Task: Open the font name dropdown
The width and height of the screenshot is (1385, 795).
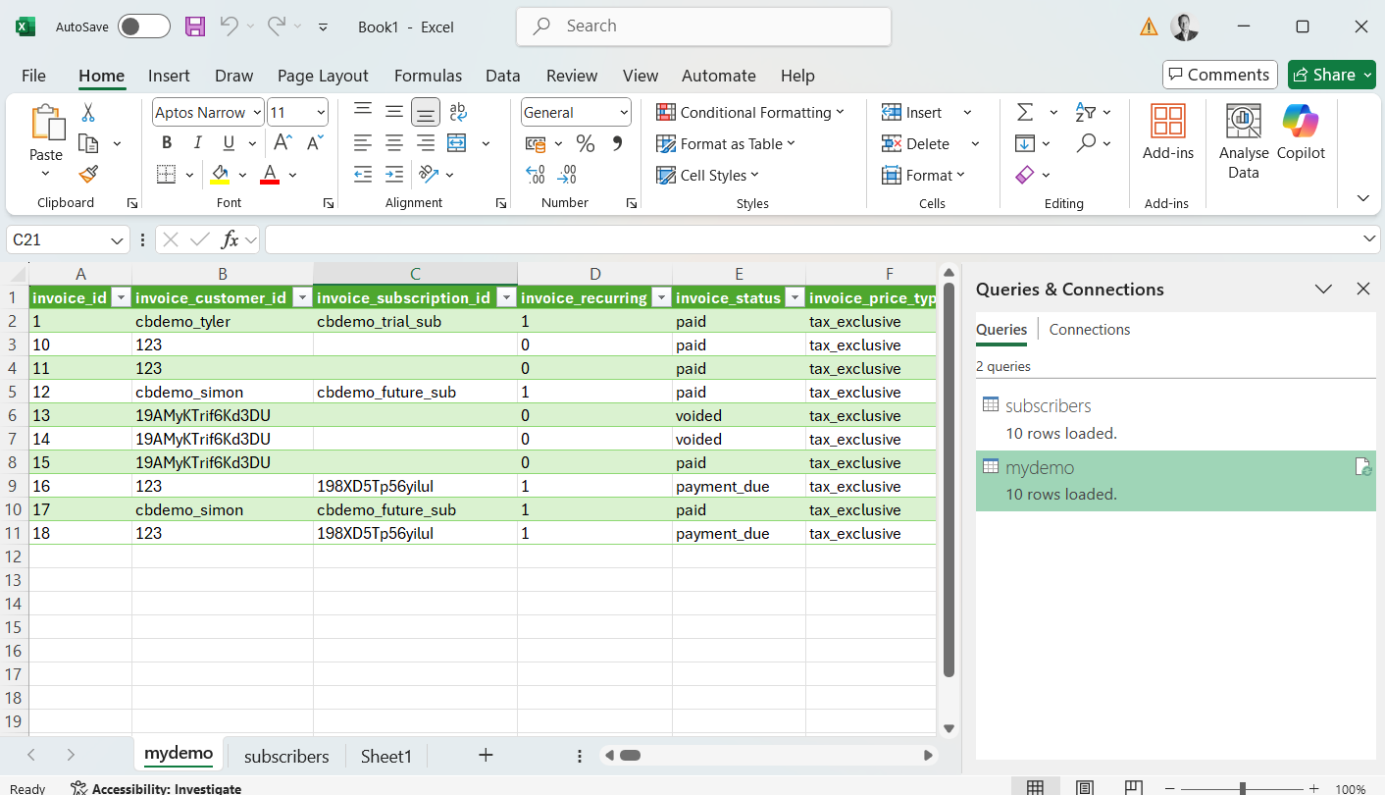Action: click(x=257, y=113)
